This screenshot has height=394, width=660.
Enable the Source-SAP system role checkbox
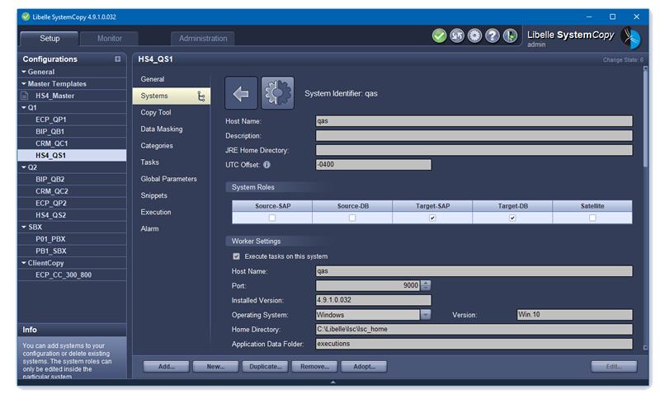[272, 218]
